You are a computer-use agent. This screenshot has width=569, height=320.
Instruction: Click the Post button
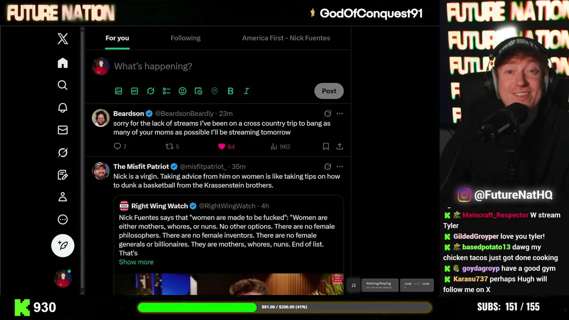point(329,91)
